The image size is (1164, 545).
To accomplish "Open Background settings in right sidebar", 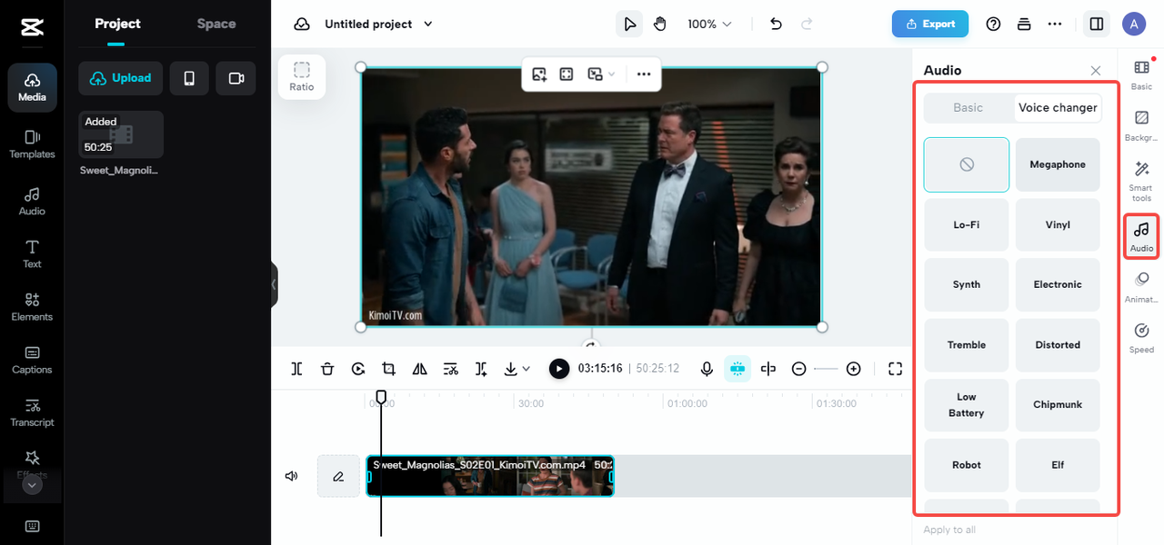I will (x=1141, y=125).
